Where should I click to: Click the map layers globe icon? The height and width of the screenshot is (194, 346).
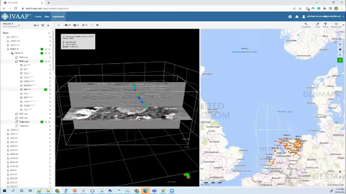pos(340,44)
